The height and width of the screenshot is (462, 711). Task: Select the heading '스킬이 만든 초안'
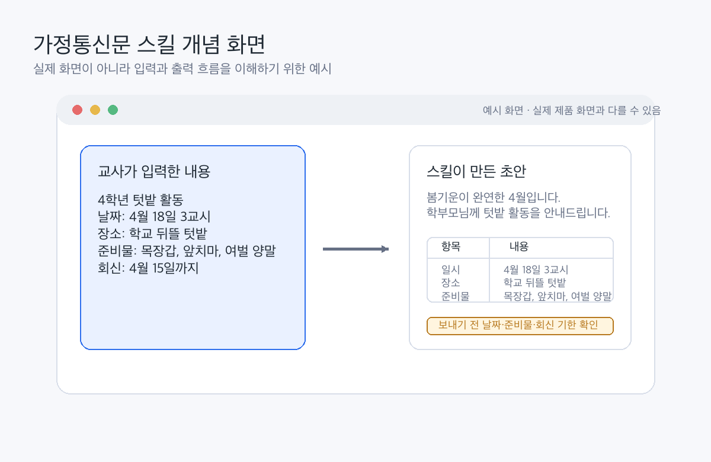[476, 172]
